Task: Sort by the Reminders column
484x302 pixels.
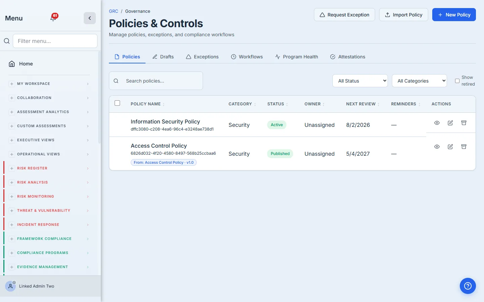Action: click(x=406, y=104)
